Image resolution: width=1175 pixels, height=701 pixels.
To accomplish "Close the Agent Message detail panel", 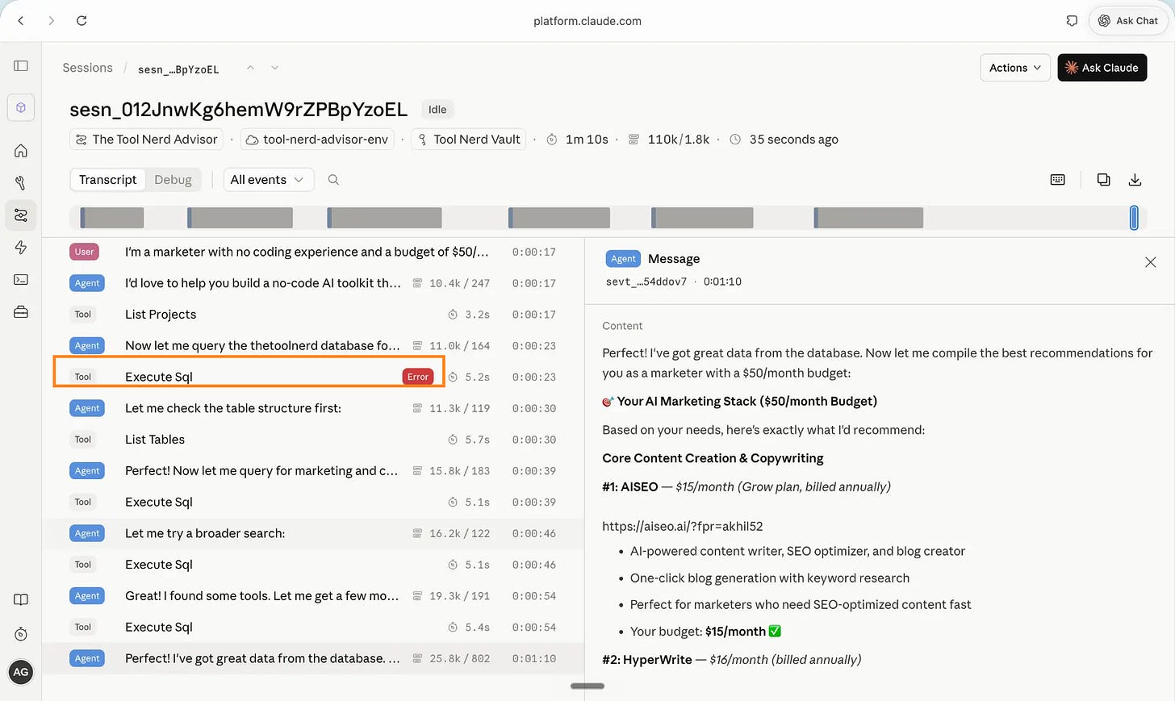I will 1151,262.
